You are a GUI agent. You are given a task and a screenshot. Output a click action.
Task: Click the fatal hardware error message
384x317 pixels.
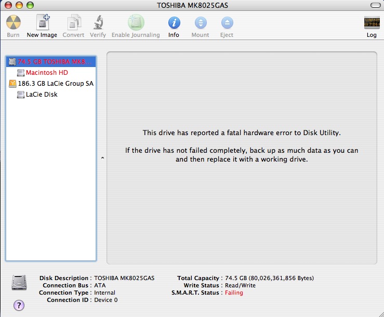point(242,133)
